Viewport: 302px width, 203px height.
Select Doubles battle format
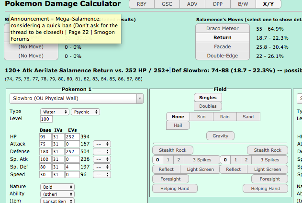pos(208,106)
